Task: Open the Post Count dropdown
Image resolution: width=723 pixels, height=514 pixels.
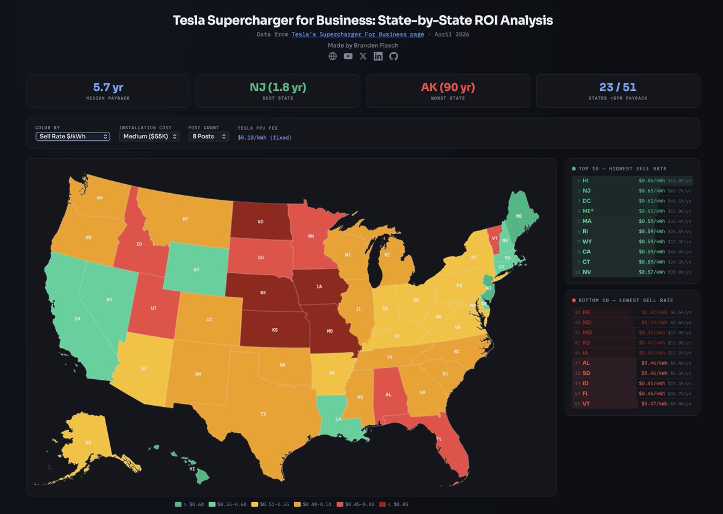Action: pos(208,137)
